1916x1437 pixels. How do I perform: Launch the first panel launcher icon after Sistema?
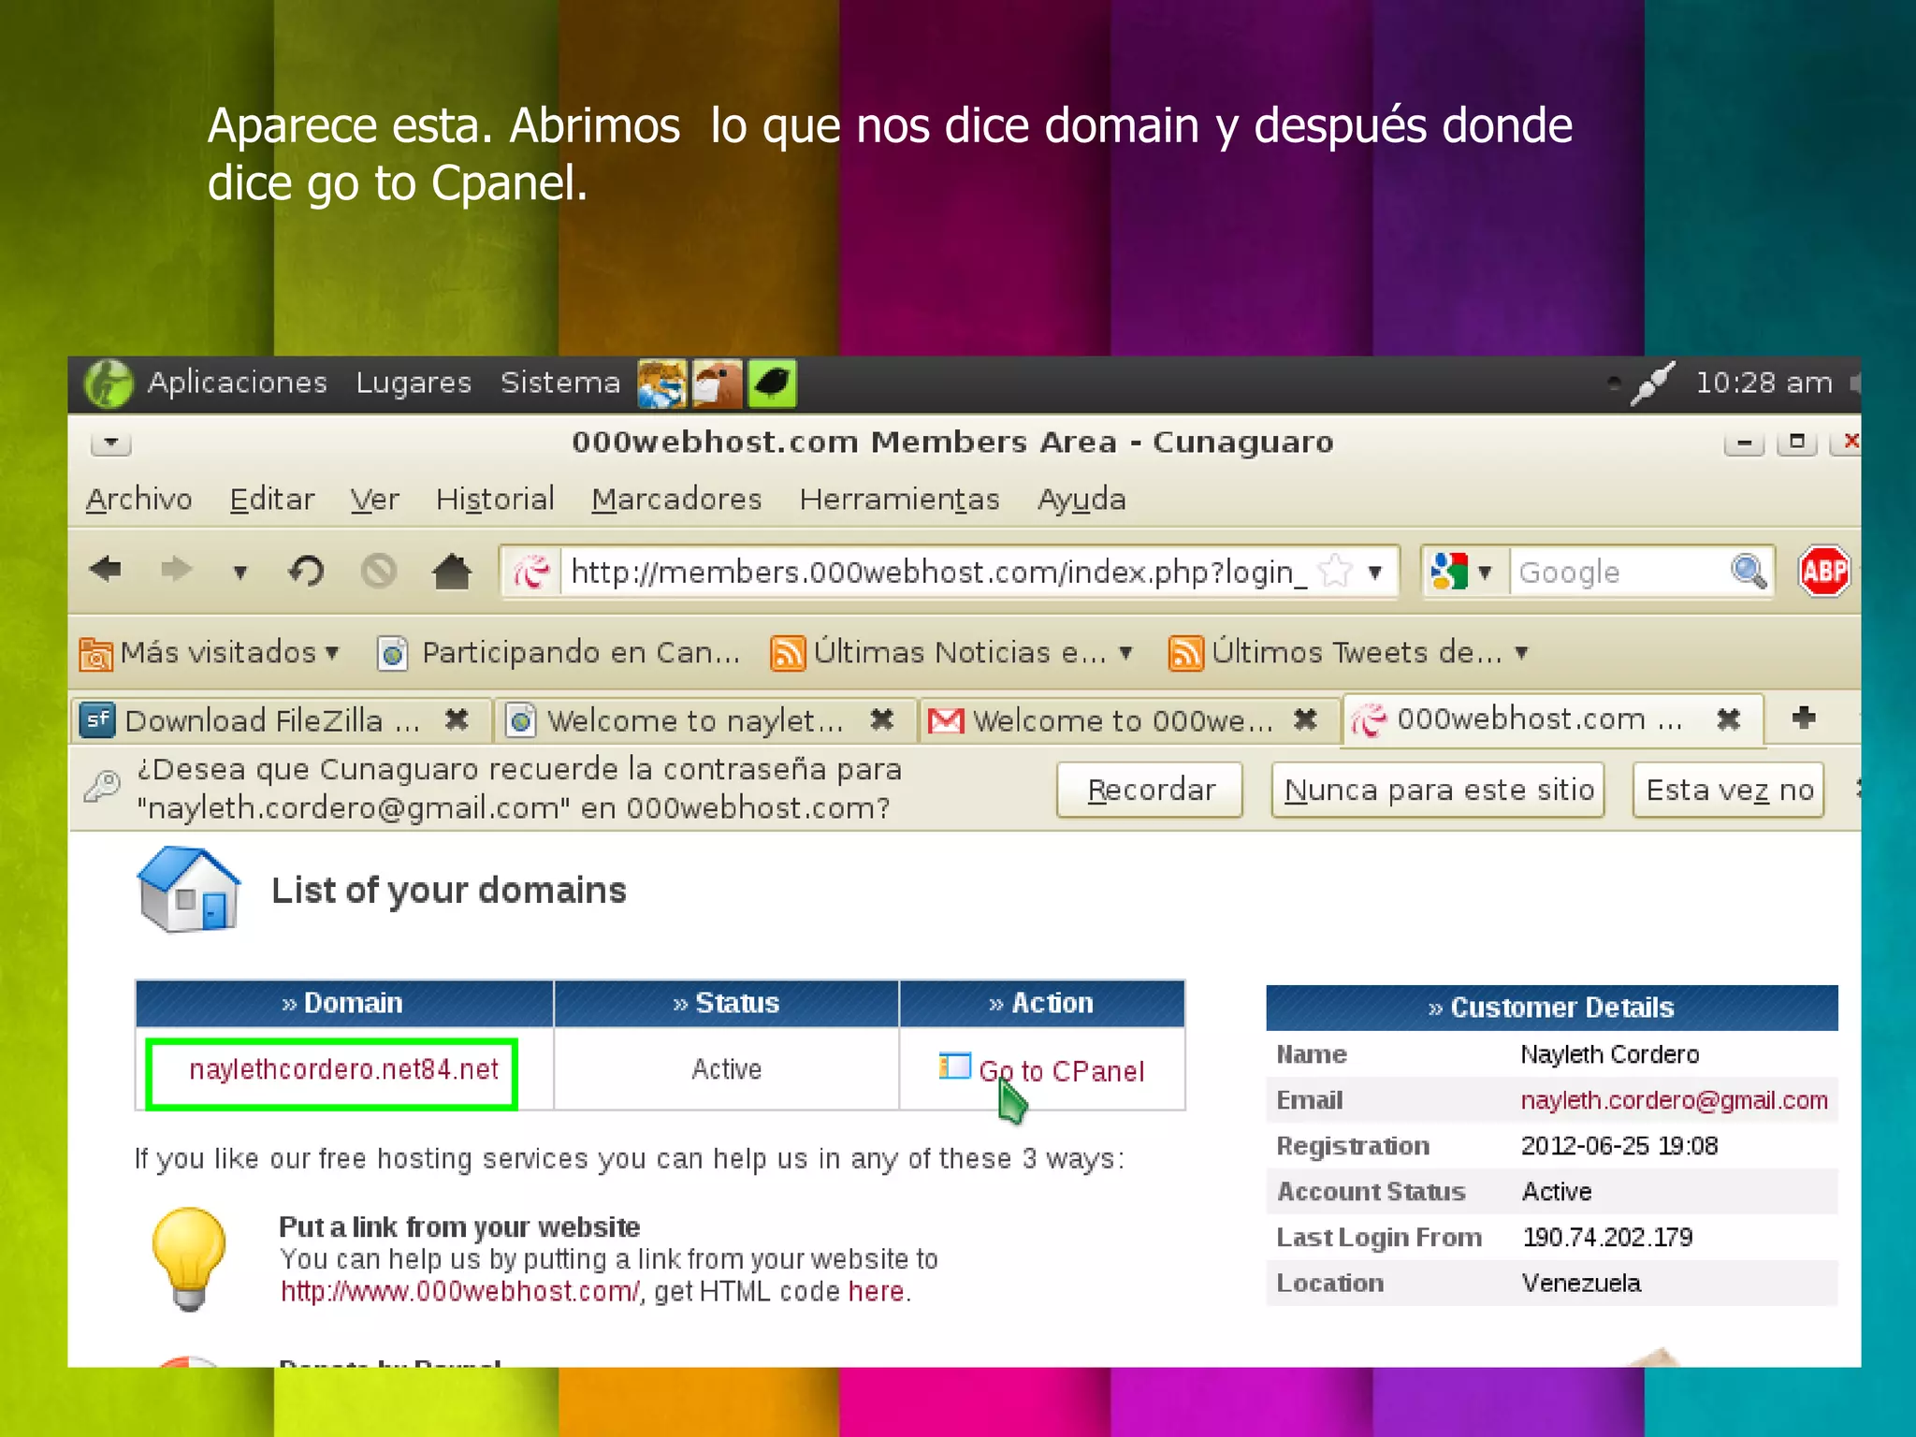pyautogui.click(x=662, y=384)
